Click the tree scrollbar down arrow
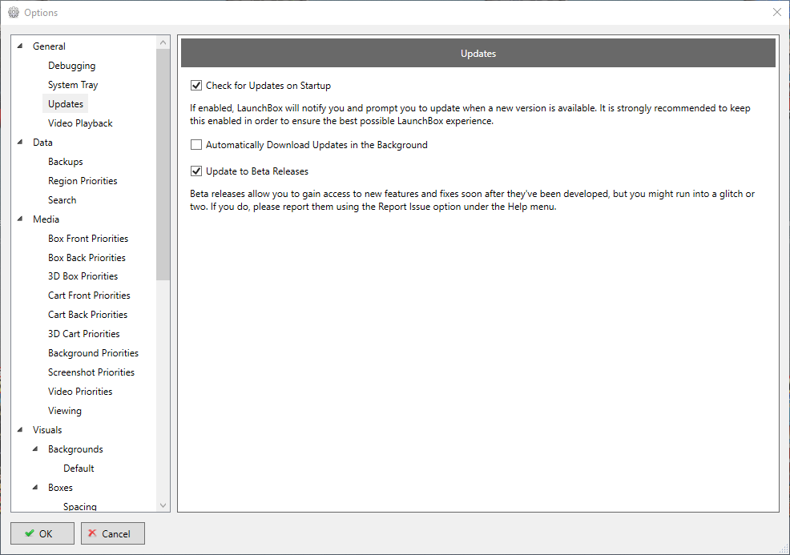Viewport: 790px width, 555px height. [x=163, y=505]
